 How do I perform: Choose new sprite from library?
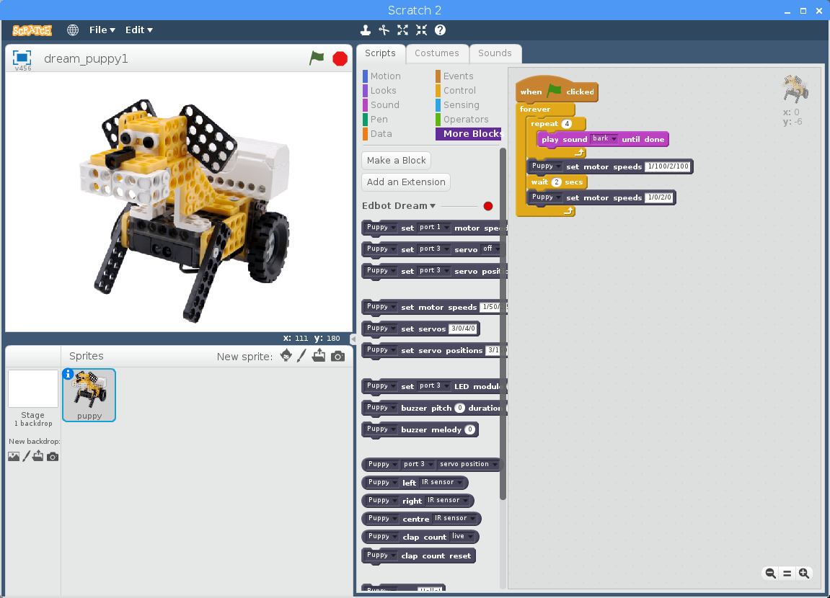point(286,356)
